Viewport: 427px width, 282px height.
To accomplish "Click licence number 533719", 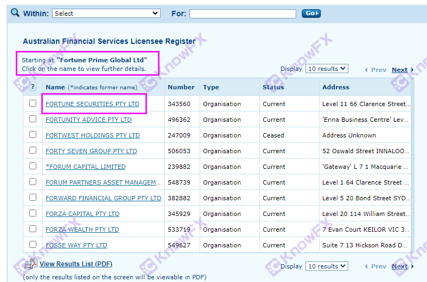I will [179, 229].
